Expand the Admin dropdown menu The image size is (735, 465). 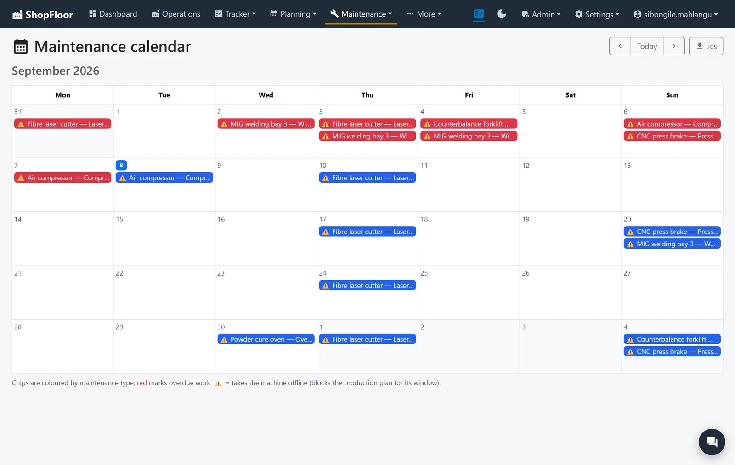541,14
